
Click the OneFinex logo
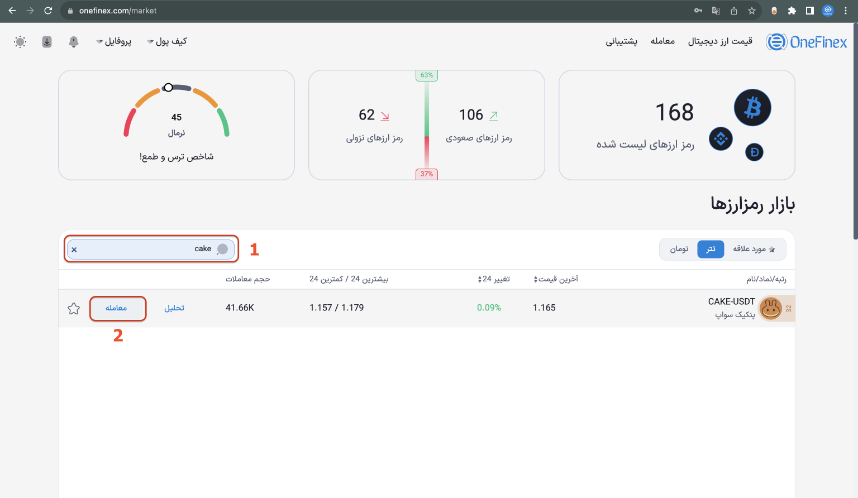[806, 42]
